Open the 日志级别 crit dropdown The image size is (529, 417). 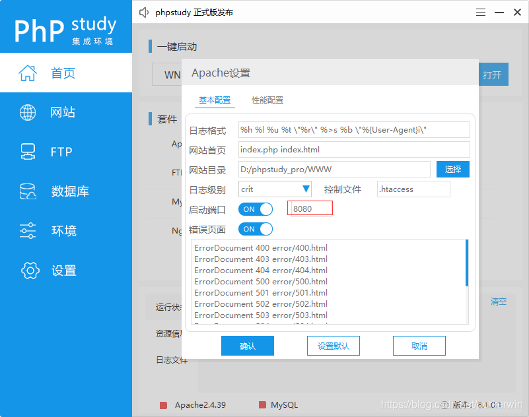[275, 189]
